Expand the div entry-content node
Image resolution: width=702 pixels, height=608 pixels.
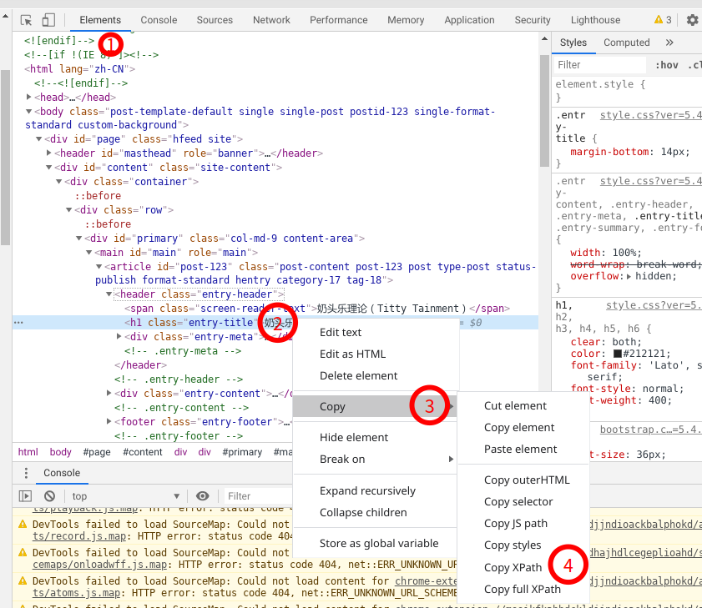point(109,394)
